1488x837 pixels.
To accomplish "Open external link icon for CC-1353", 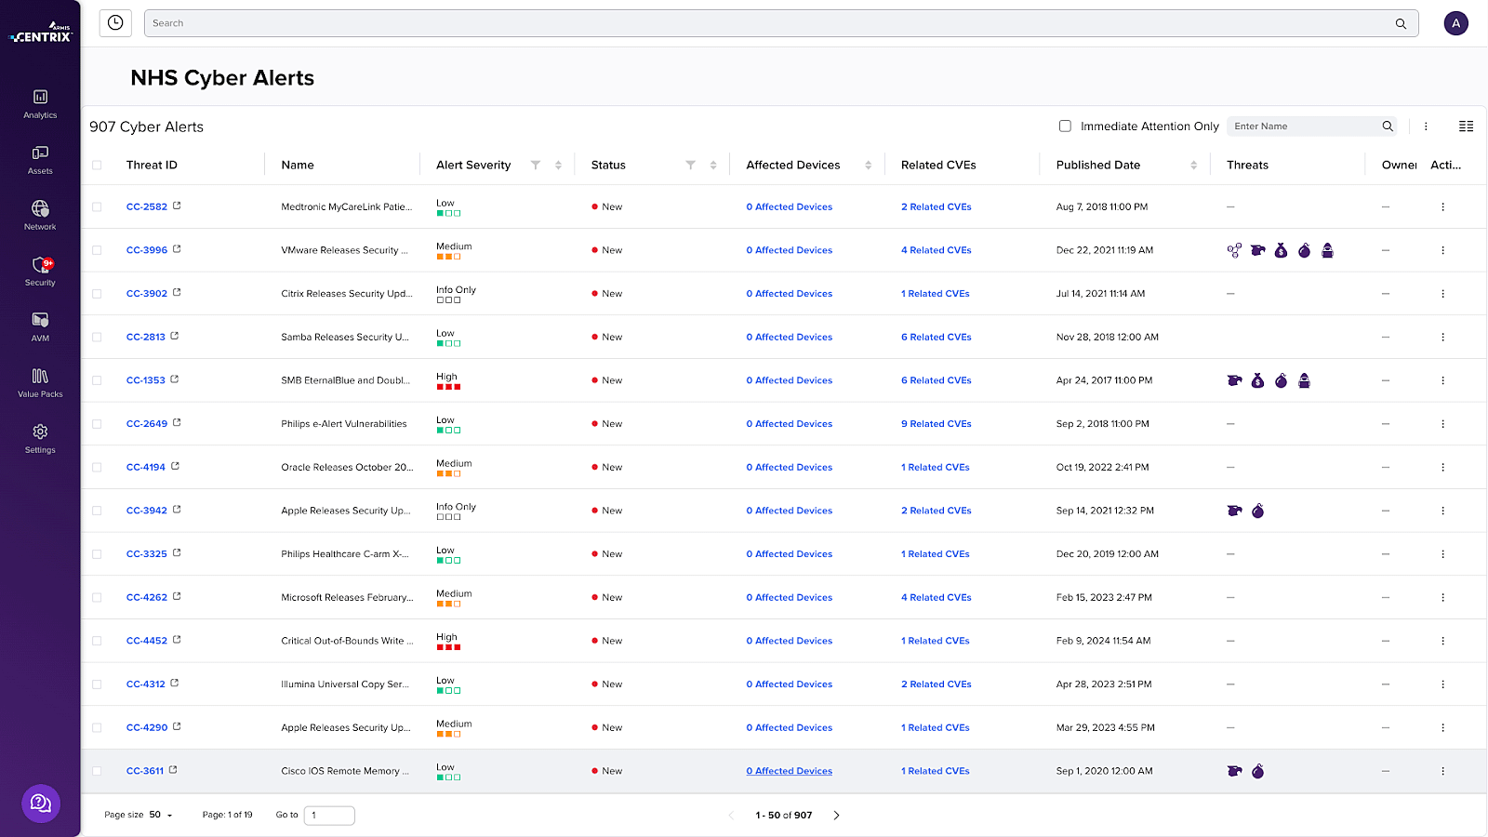I will pyautogui.click(x=175, y=379).
